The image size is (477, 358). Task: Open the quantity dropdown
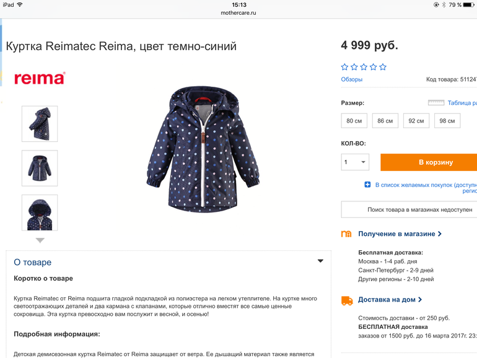pos(355,162)
